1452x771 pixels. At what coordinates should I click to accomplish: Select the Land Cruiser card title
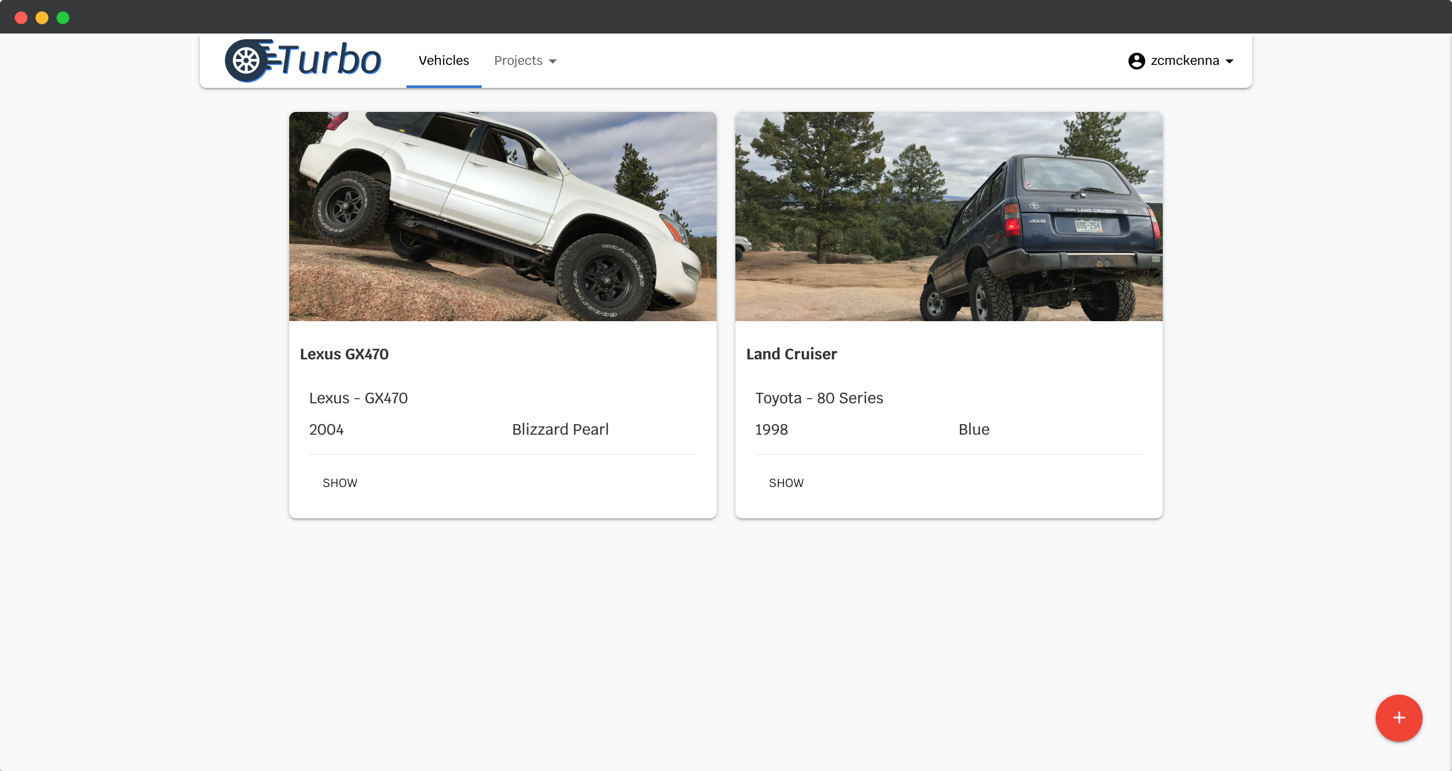coord(791,354)
